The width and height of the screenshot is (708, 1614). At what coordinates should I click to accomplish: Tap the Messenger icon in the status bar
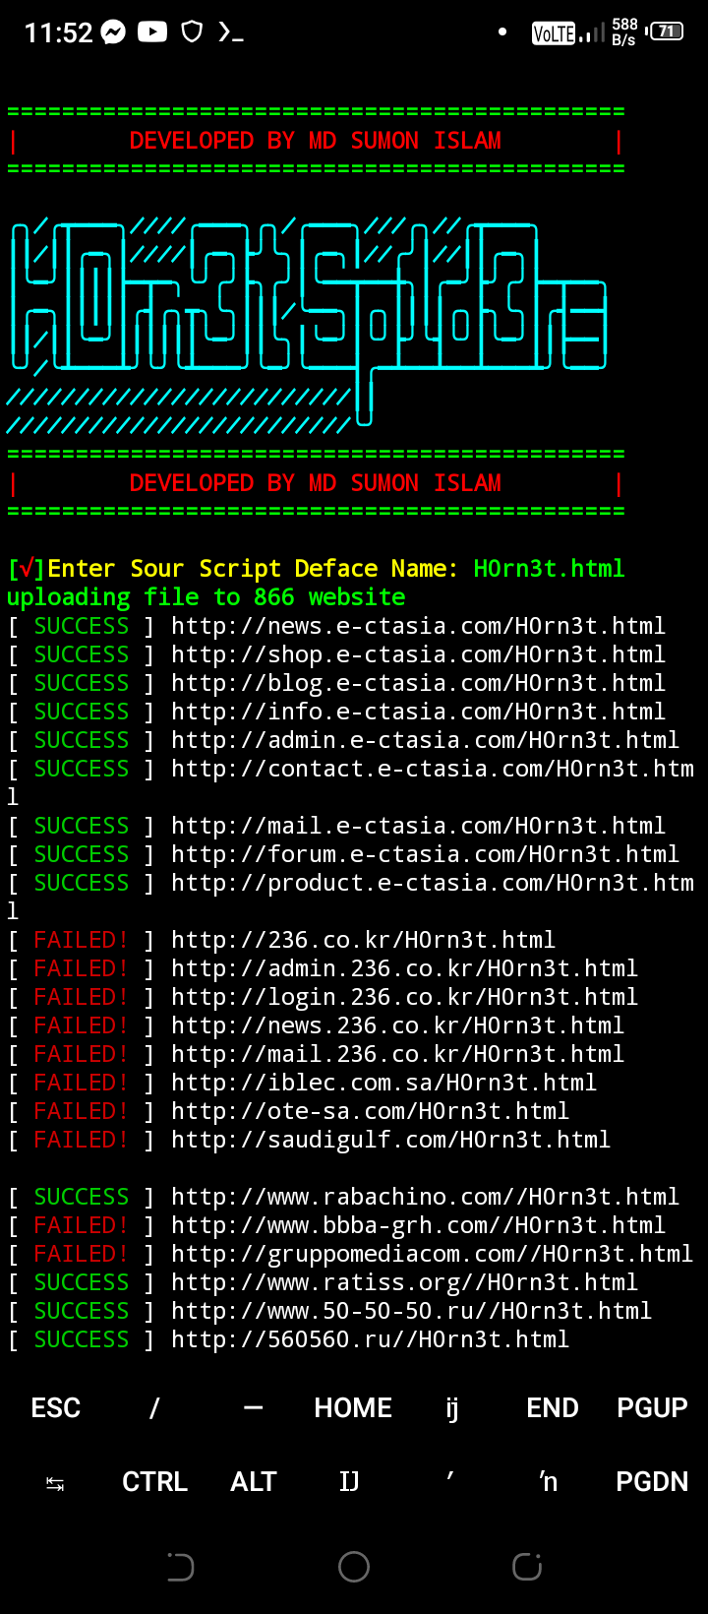tap(114, 31)
